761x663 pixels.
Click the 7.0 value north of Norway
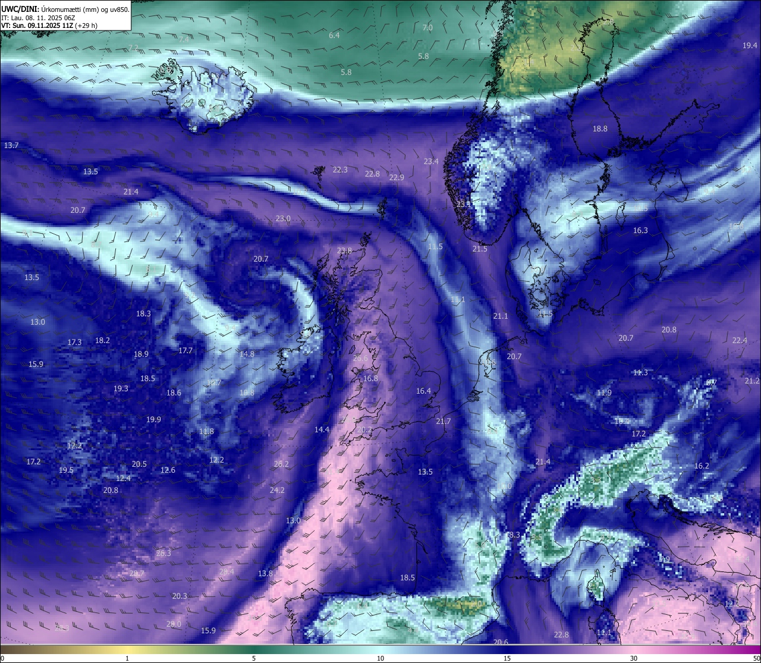pos(427,28)
